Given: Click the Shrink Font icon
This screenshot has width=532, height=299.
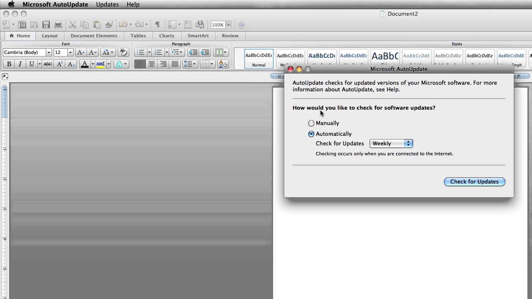Looking at the screenshot, I should click(93, 52).
